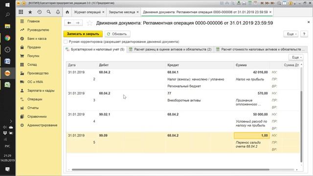313x176 pixels.
Task: Open calendar icon in title bar
Action: click(255, 3)
